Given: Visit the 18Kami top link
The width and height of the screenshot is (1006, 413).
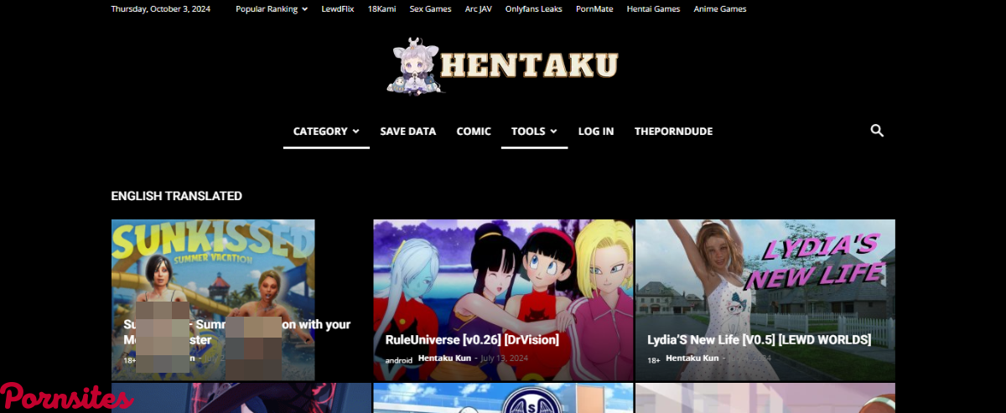Looking at the screenshot, I should 381,9.
